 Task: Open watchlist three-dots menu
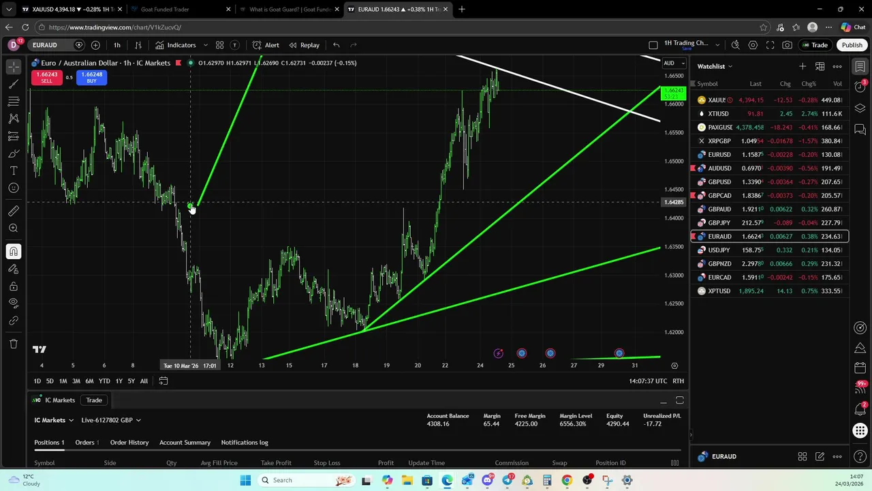(x=837, y=66)
